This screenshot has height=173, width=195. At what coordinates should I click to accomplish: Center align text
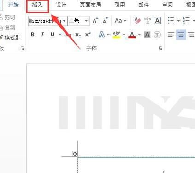[x=181, y=35]
